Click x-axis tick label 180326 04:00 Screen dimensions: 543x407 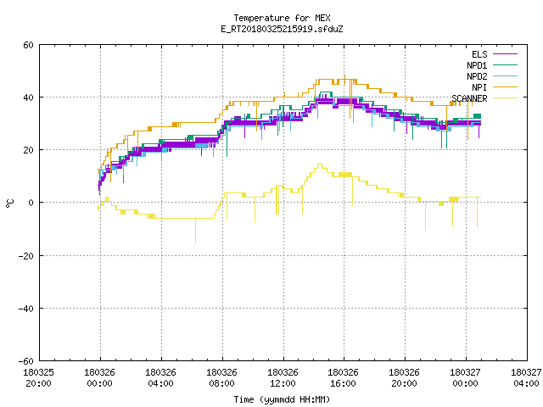[160, 378]
